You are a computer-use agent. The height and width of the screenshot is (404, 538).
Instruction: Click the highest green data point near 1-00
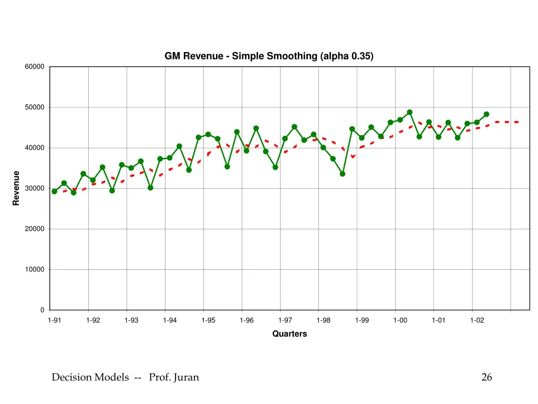click(x=410, y=113)
